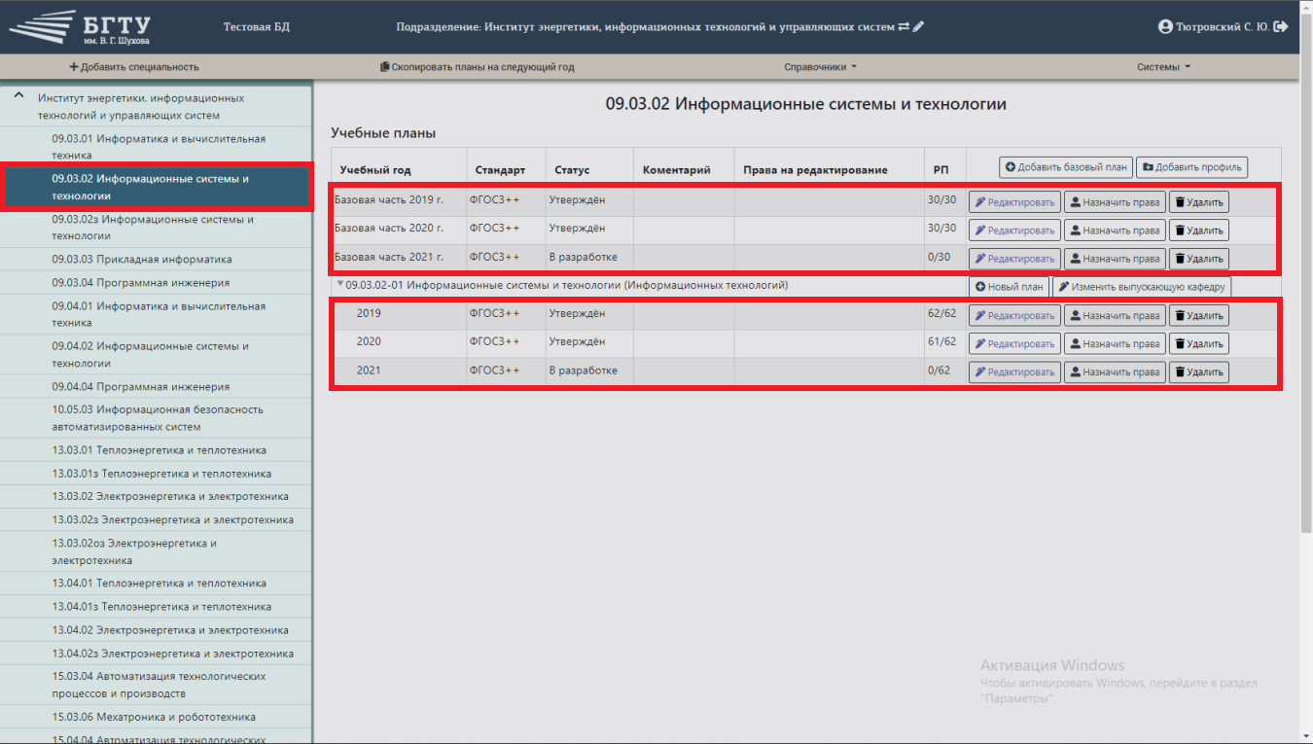This screenshot has width=1313, height=744.
Task: Delete the profile plan with 0/62
Action: pyautogui.click(x=1198, y=372)
